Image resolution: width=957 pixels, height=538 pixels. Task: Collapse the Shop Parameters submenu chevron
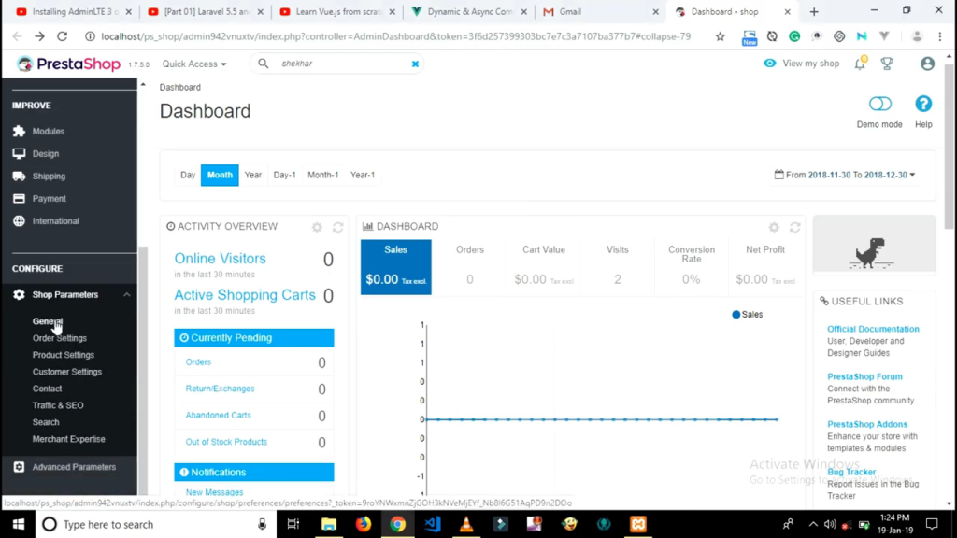pos(127,294)
